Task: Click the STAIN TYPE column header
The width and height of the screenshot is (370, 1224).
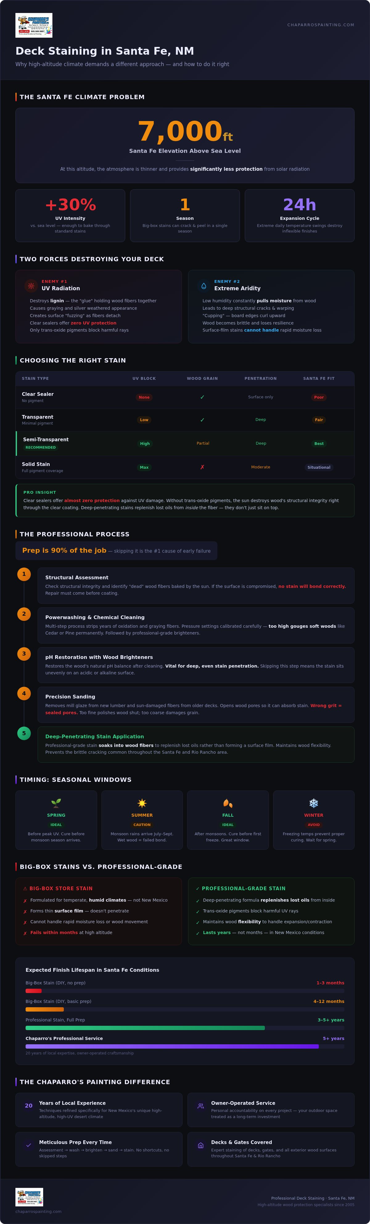Action: click(35, 378)
